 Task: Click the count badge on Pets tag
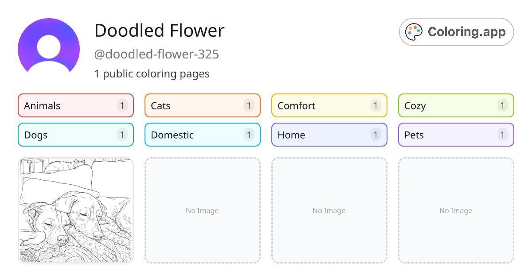(x=503, y=135)
